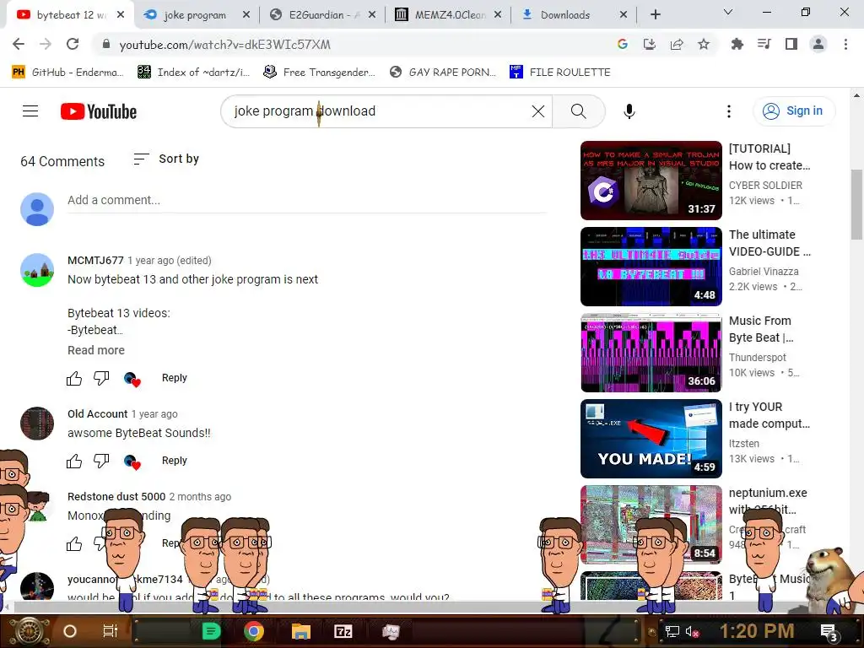Toggle Chrome side panel

pyautogui.click(x=791, y=44)
